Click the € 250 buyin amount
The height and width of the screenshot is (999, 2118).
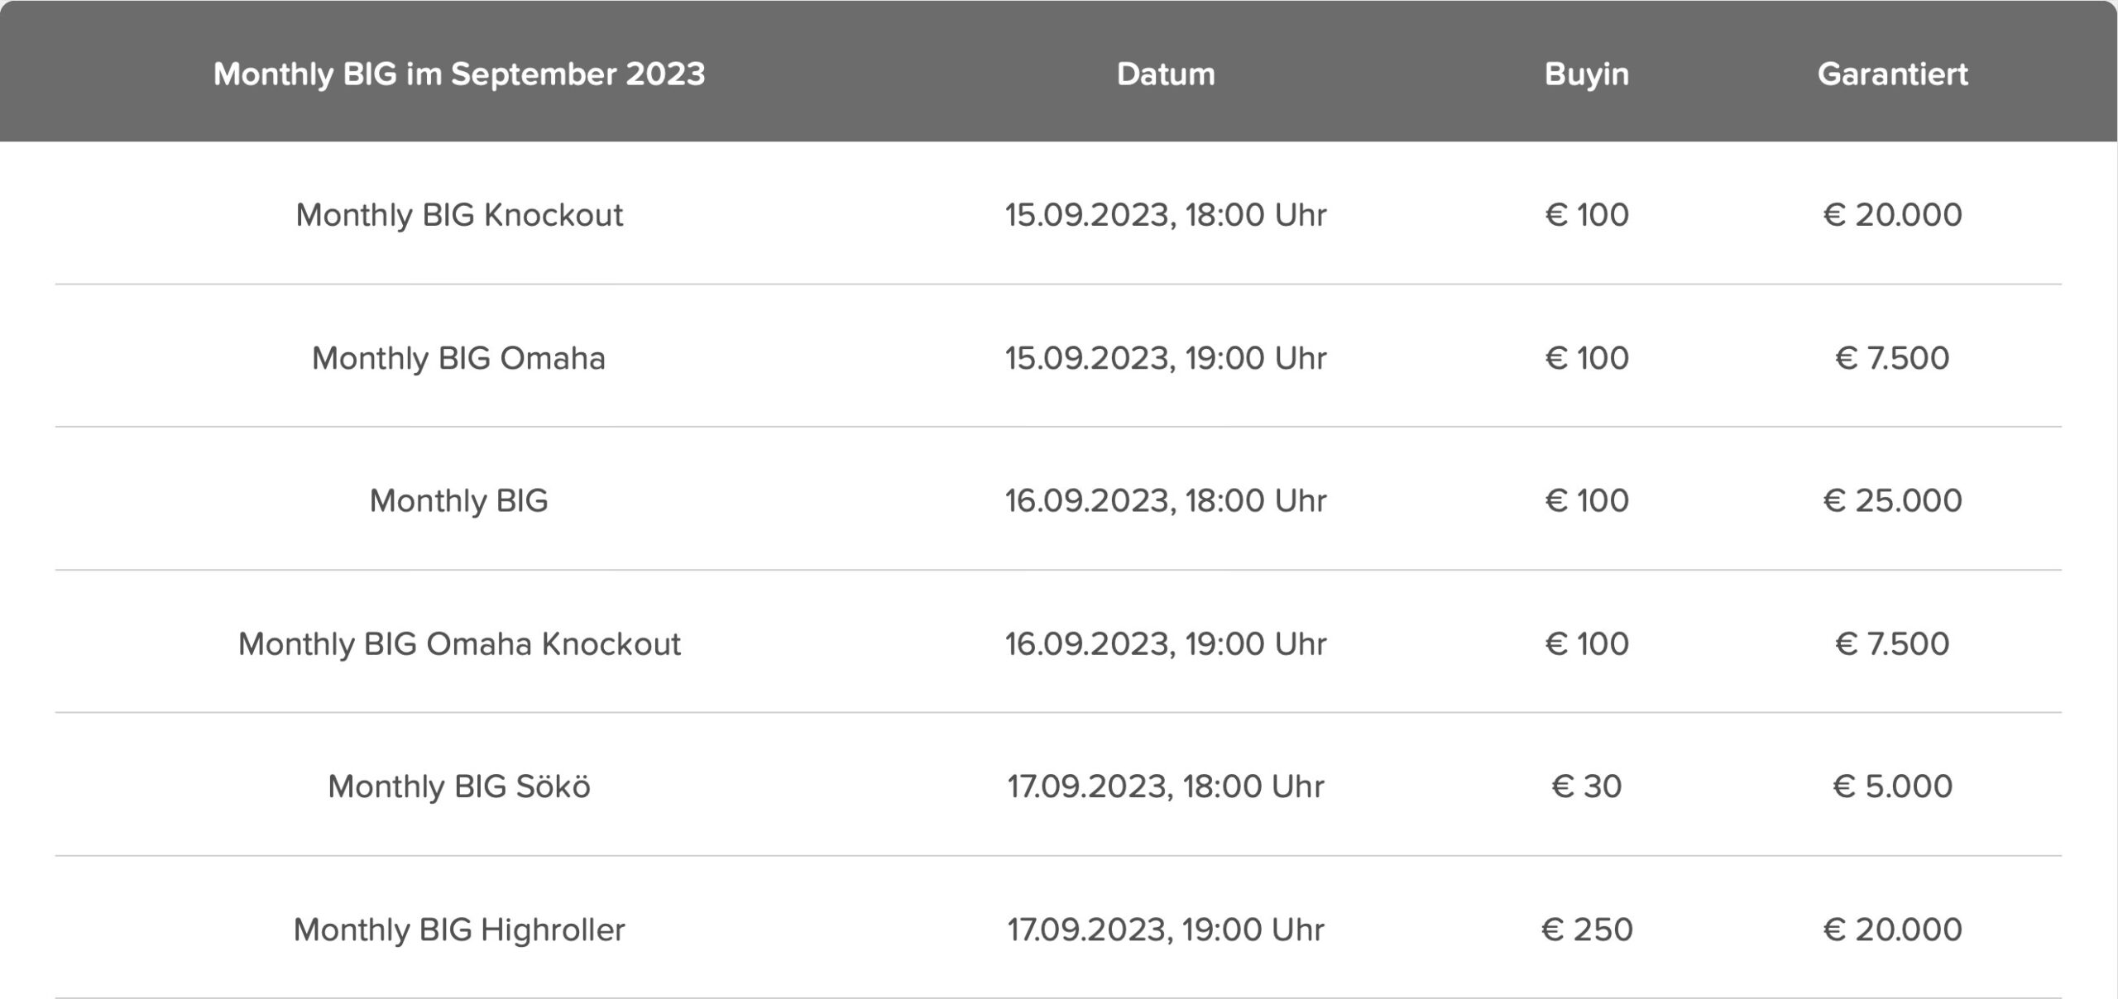1586,930
